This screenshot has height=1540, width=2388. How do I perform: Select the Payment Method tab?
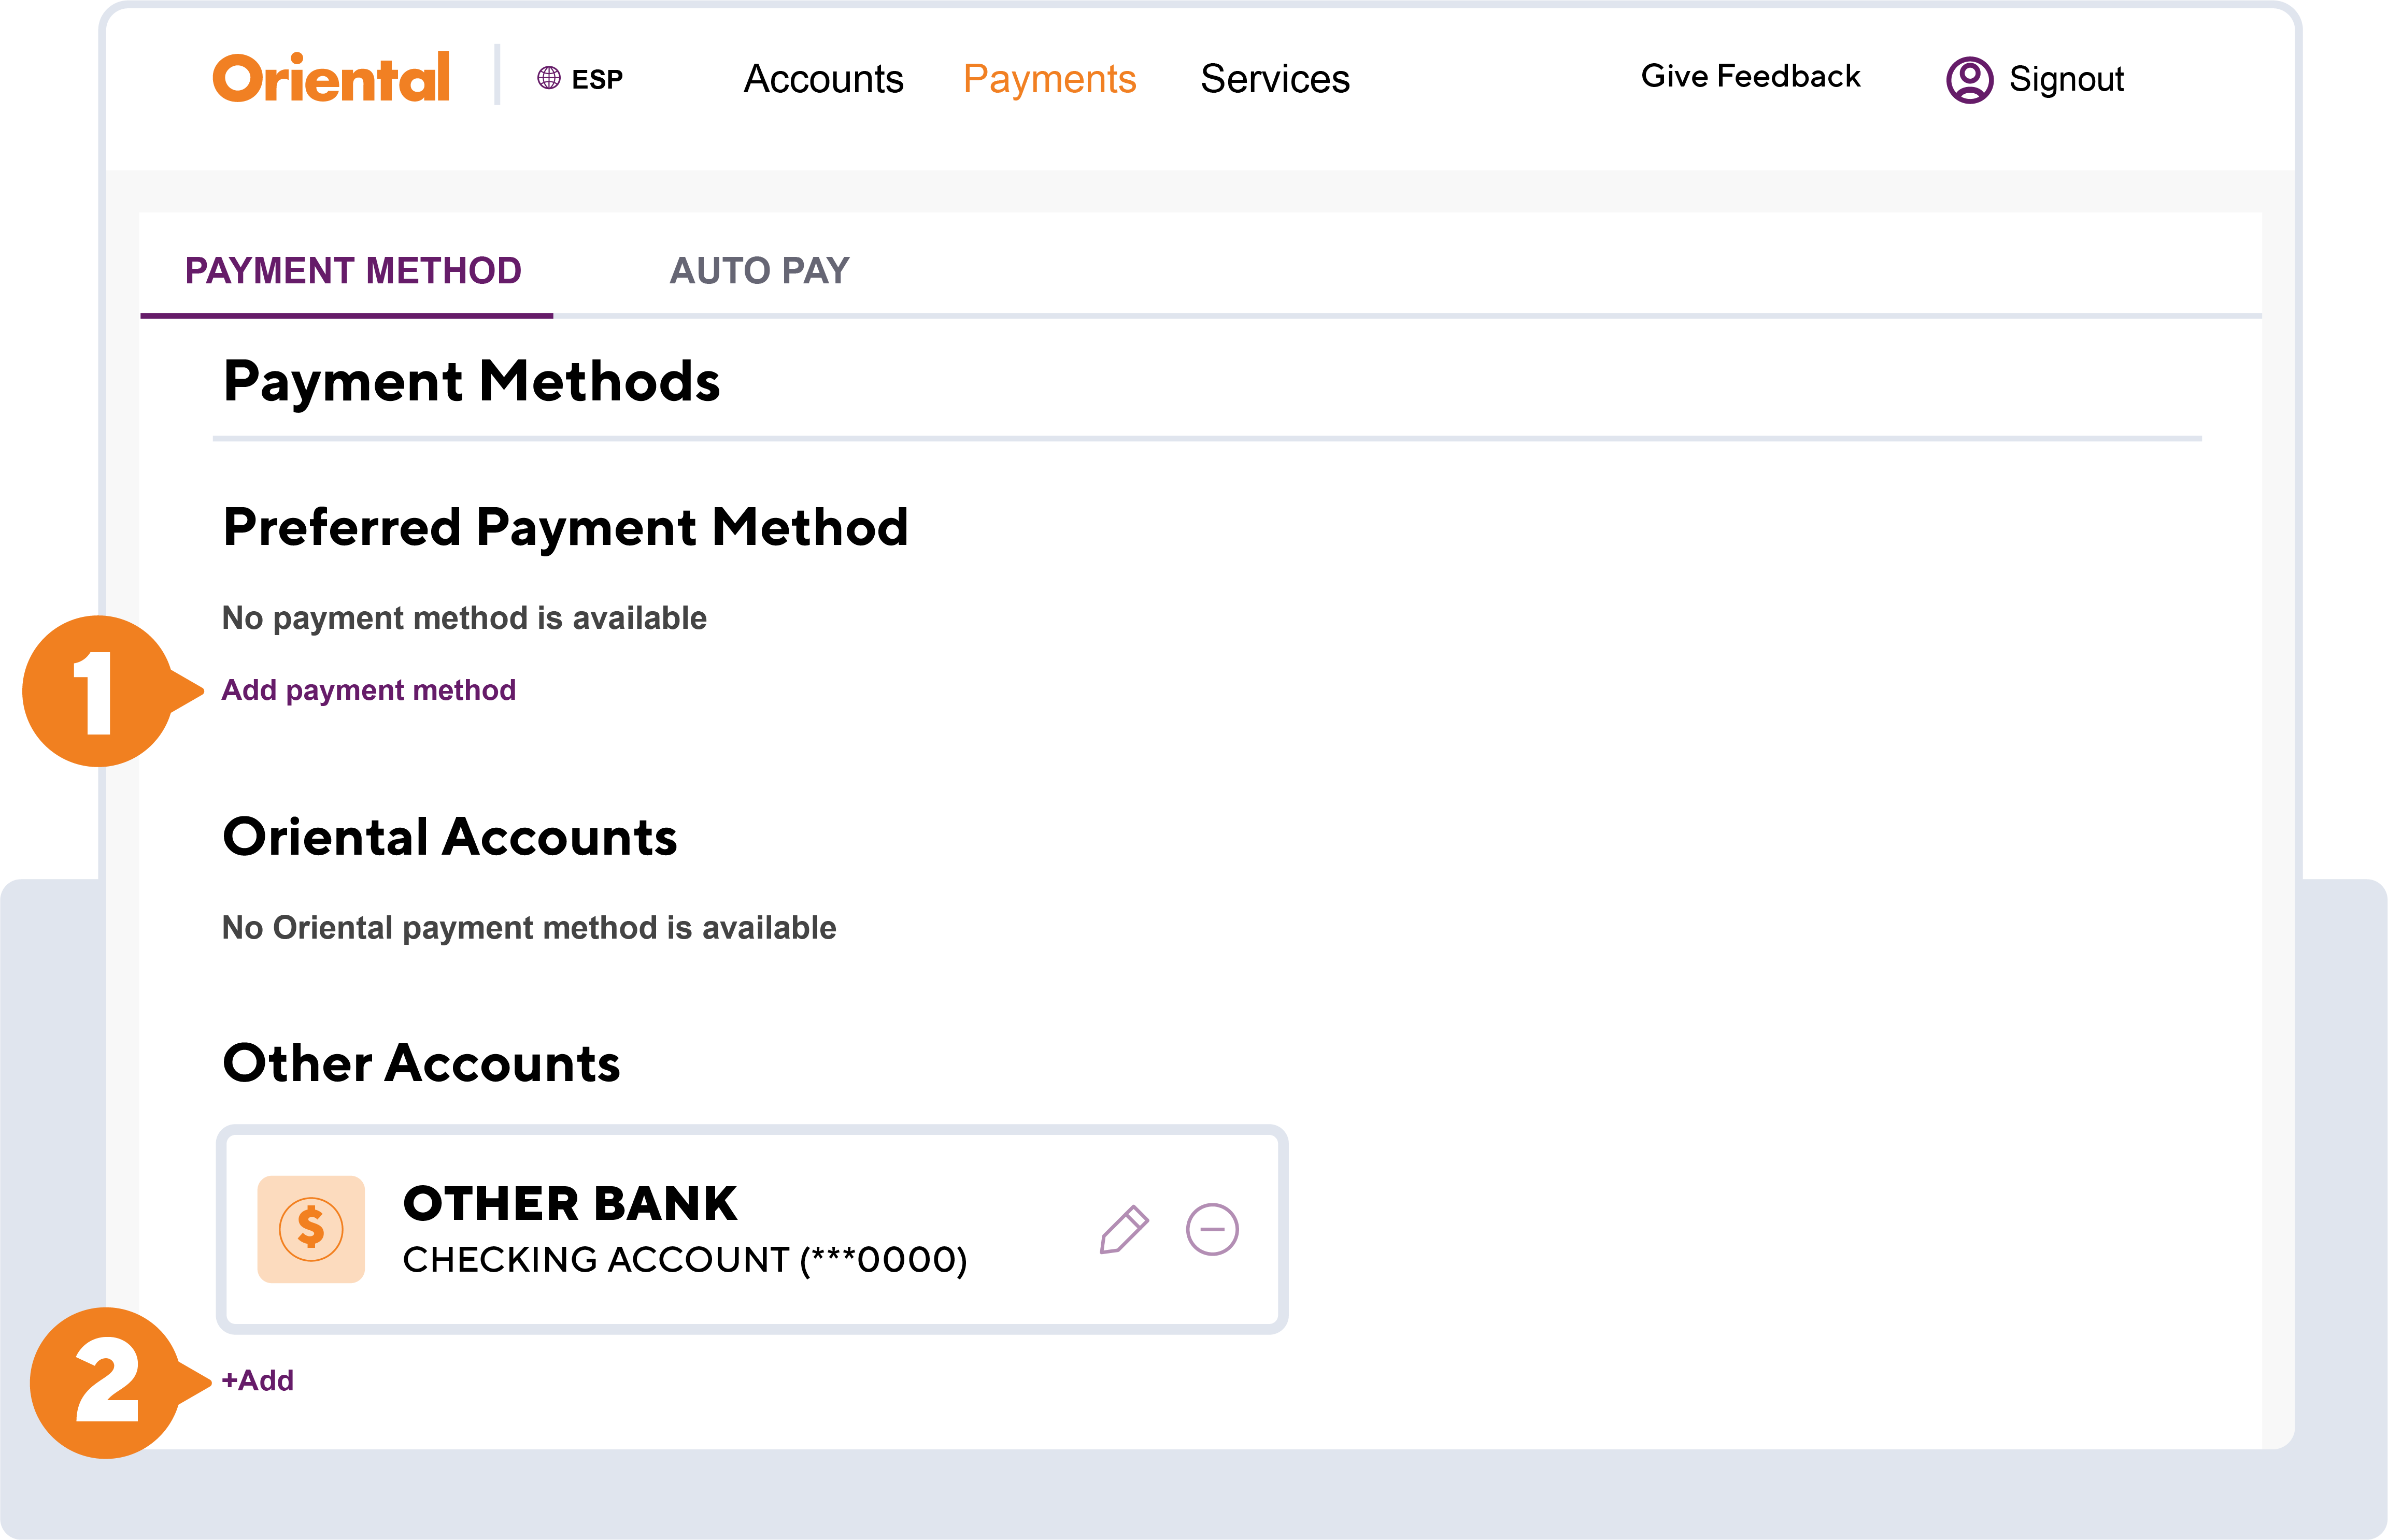[353, 270]
